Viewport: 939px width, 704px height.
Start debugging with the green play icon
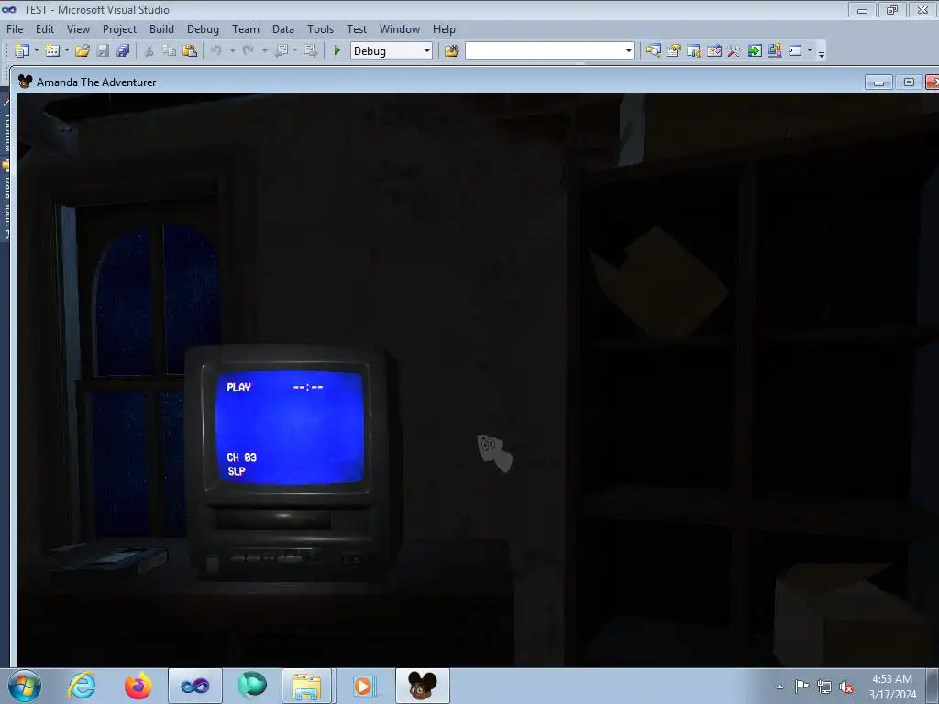337,51
